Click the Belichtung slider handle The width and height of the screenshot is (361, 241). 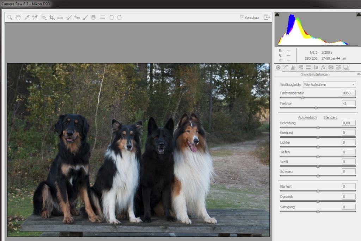pyautogui.click(x=318, y=128)
